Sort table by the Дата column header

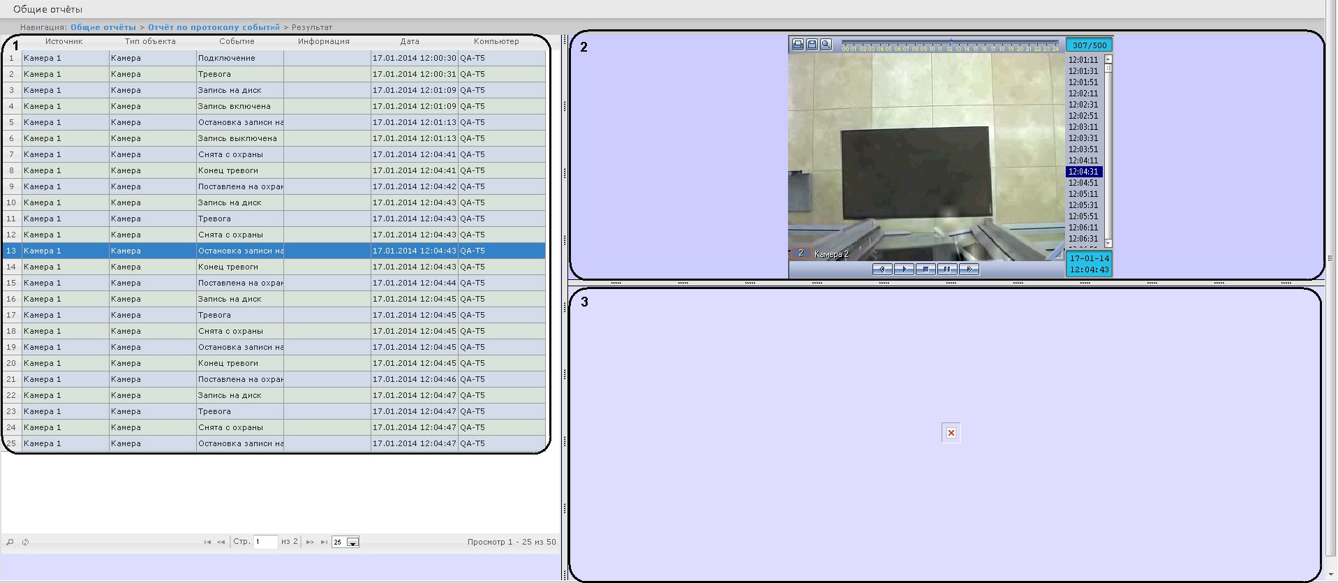coord(410,42)
